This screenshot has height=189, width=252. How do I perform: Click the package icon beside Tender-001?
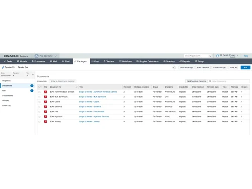3,67
